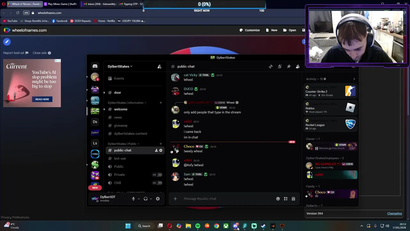The width and height of the screenshot is (410, 231).
Task: Click create invite icon on public-chat channel
Action: pyautogui.click(x=156, y=150)
